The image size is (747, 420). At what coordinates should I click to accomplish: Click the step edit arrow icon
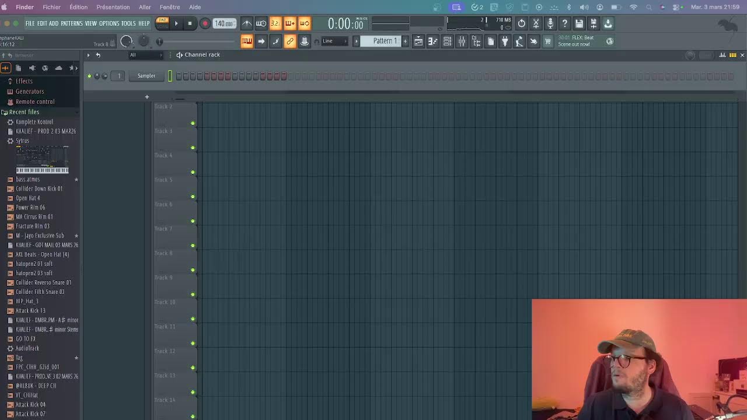click(x=261, y=41)
